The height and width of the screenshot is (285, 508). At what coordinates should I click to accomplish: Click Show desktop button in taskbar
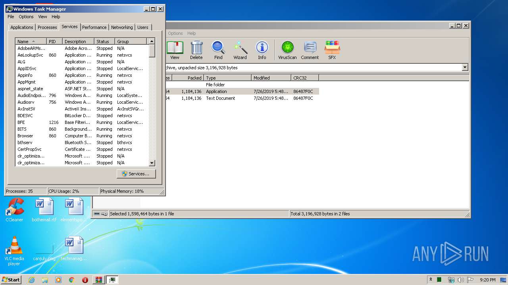click(x=504, y=280)
